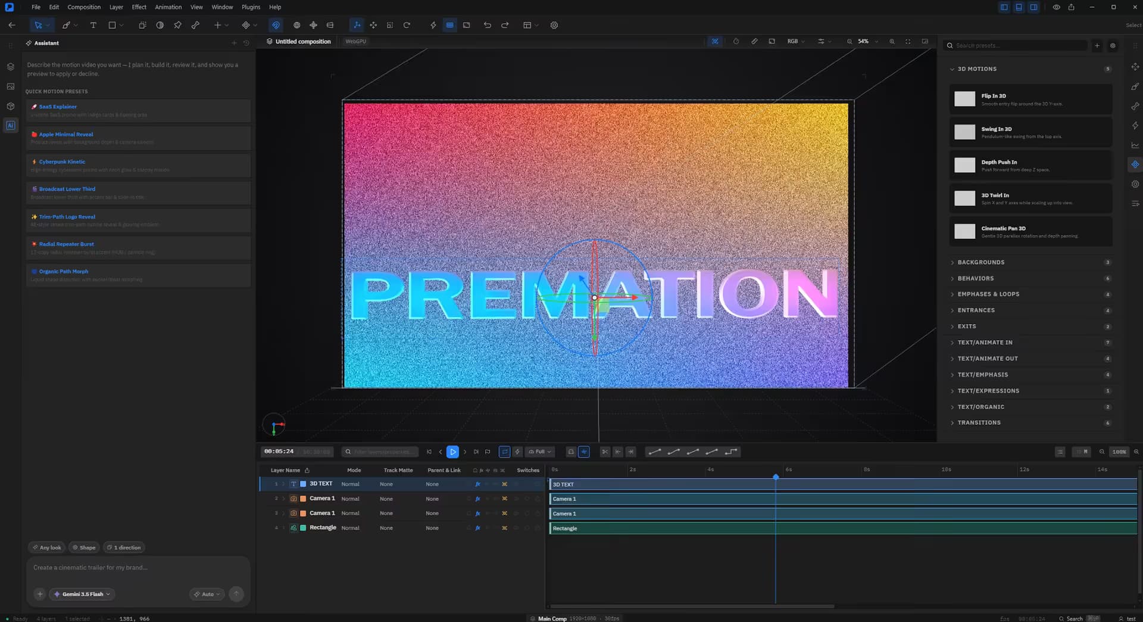Image resolution: width=1143 pixels, height=622 pixels.
Task: Add a new preset with plus button
Action: 1097,45
